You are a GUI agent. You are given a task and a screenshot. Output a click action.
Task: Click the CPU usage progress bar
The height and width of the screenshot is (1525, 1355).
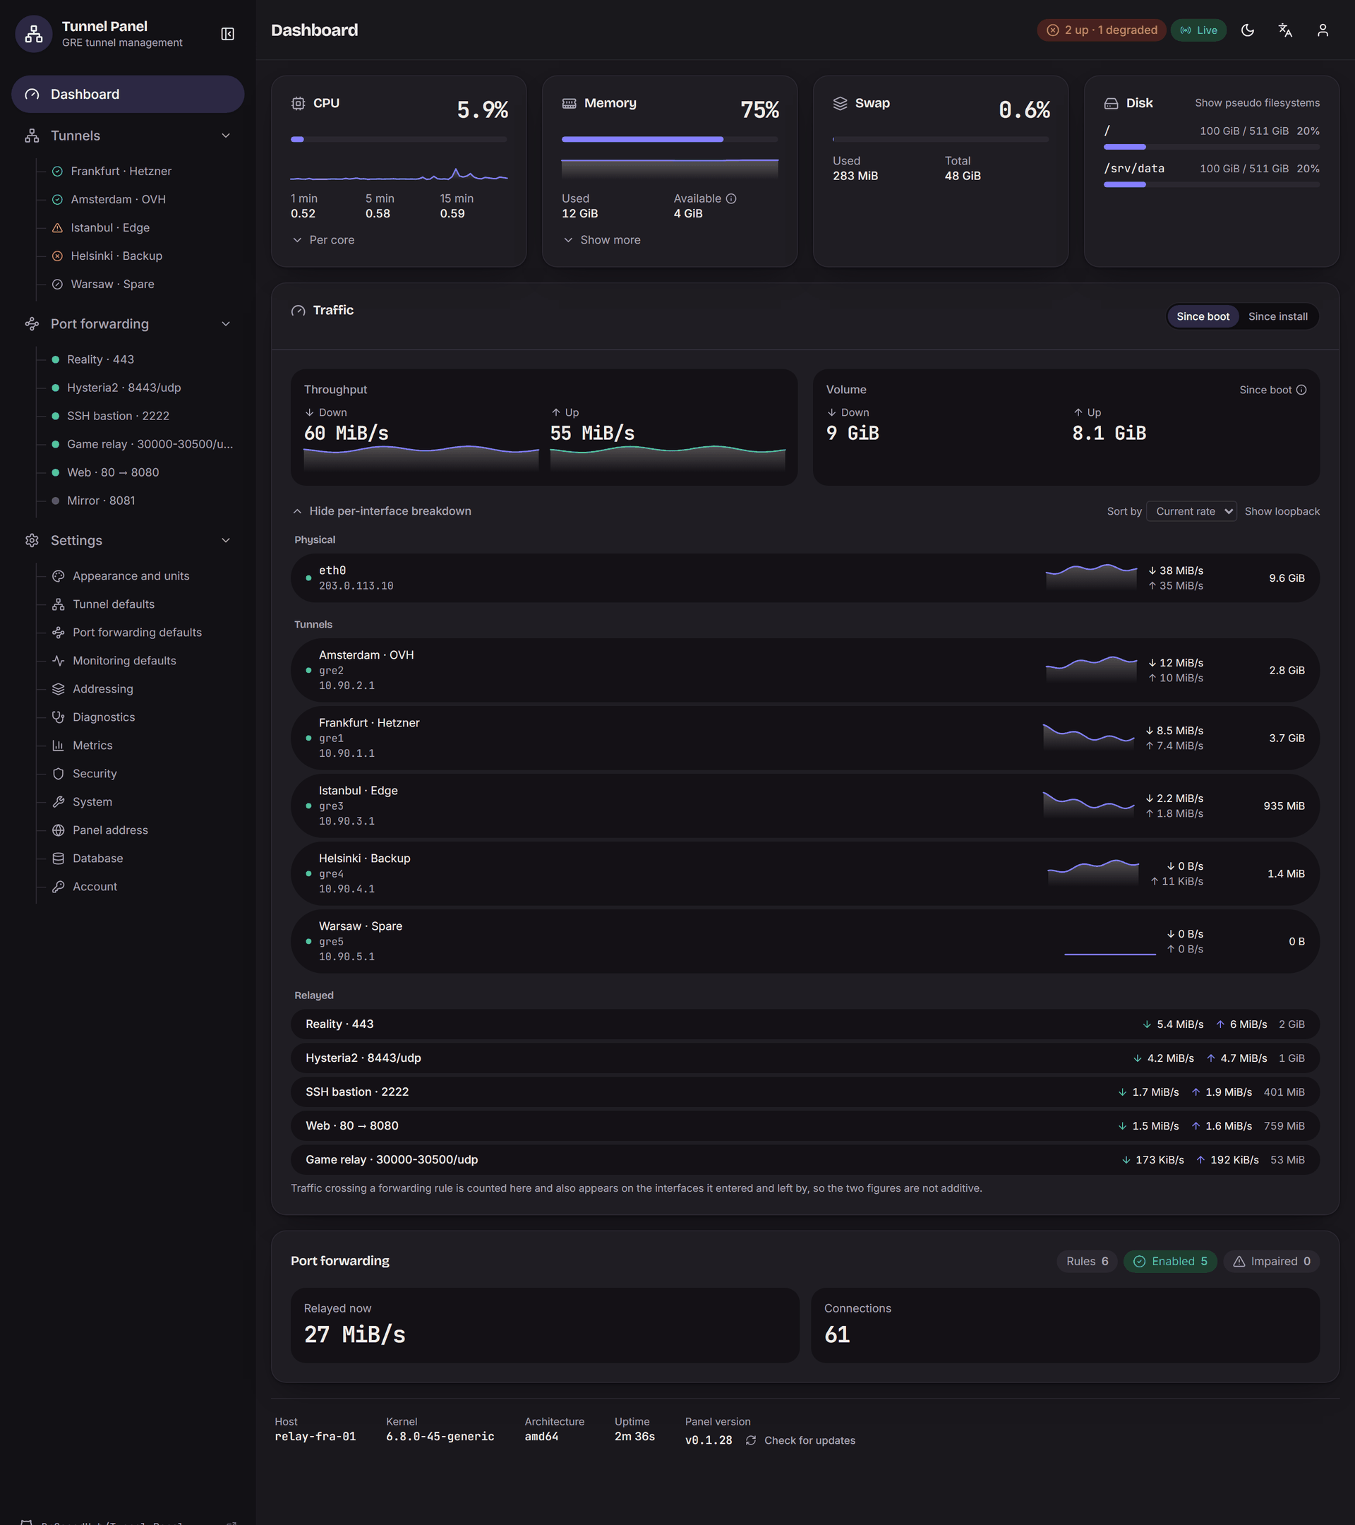pyautogui.click(x=399, y=139)
